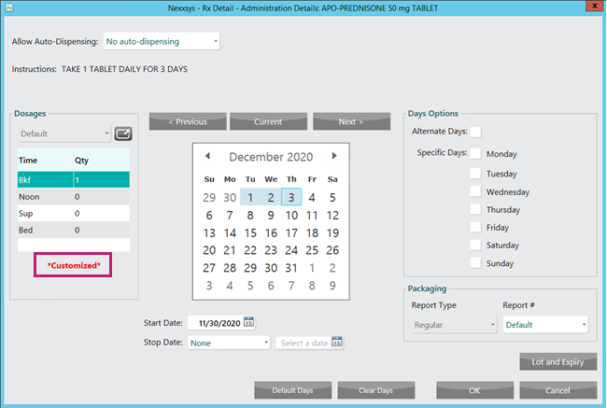Go to previous month in calendar
607x408 pixels.
tap(207, 156)
